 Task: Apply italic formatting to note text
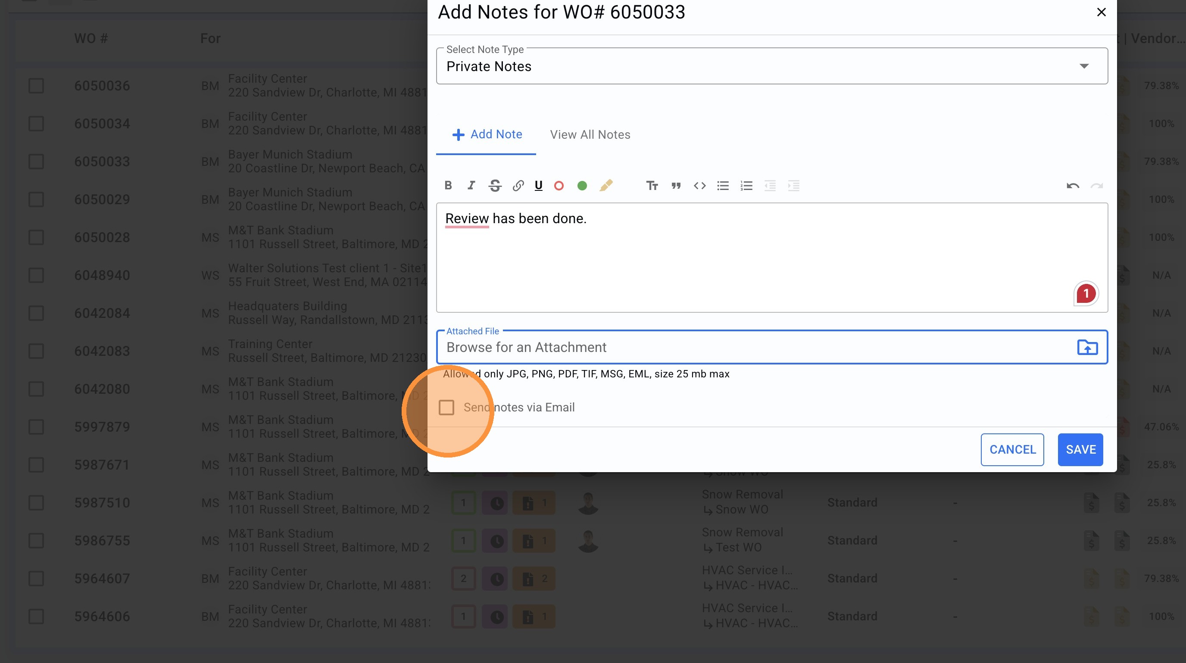click(471, 185)
